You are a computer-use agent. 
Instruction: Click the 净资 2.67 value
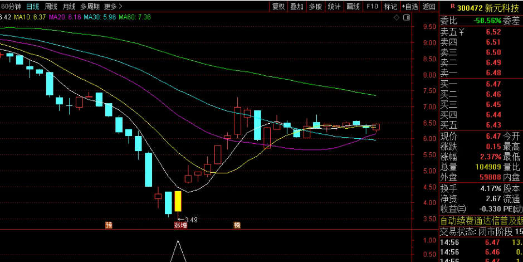493,198
